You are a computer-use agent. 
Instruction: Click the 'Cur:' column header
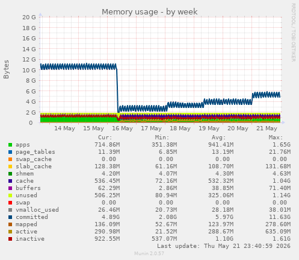click(x=105, y=138)
